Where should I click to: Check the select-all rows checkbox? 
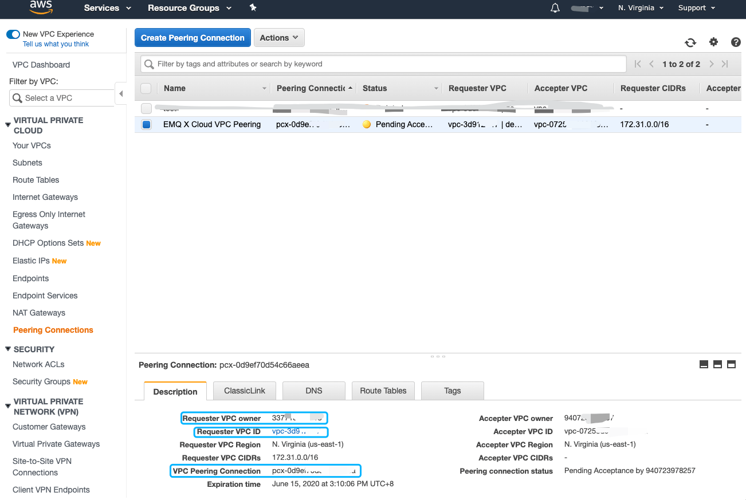pos(146,88)
